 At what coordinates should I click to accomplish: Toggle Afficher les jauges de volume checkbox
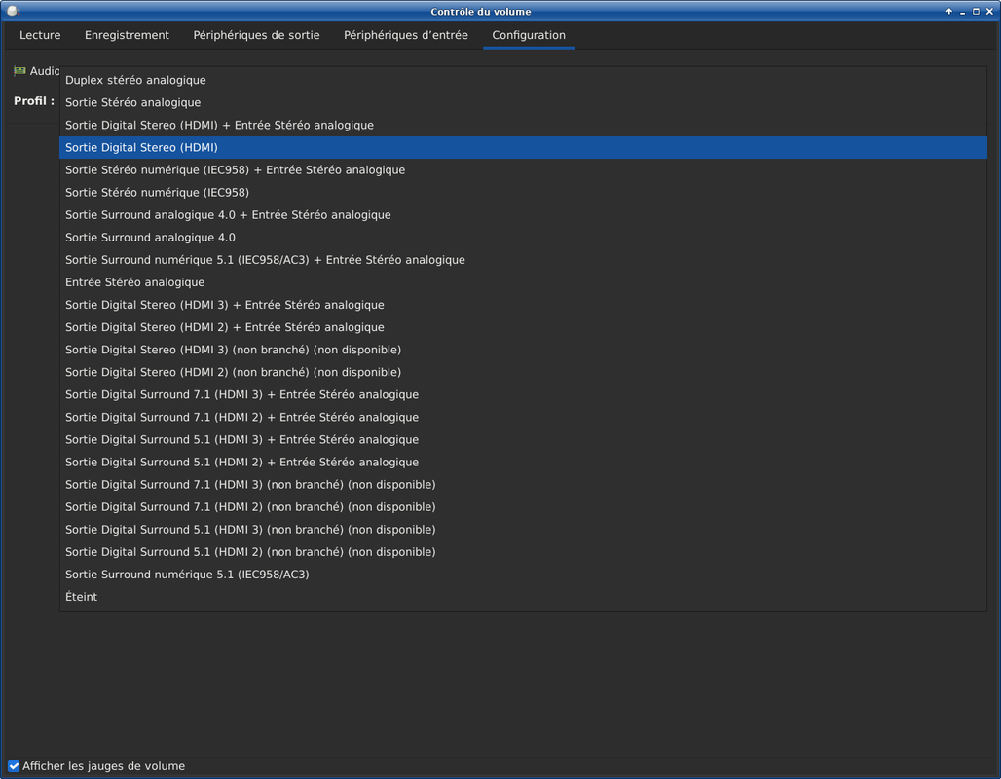click(14, 765)
